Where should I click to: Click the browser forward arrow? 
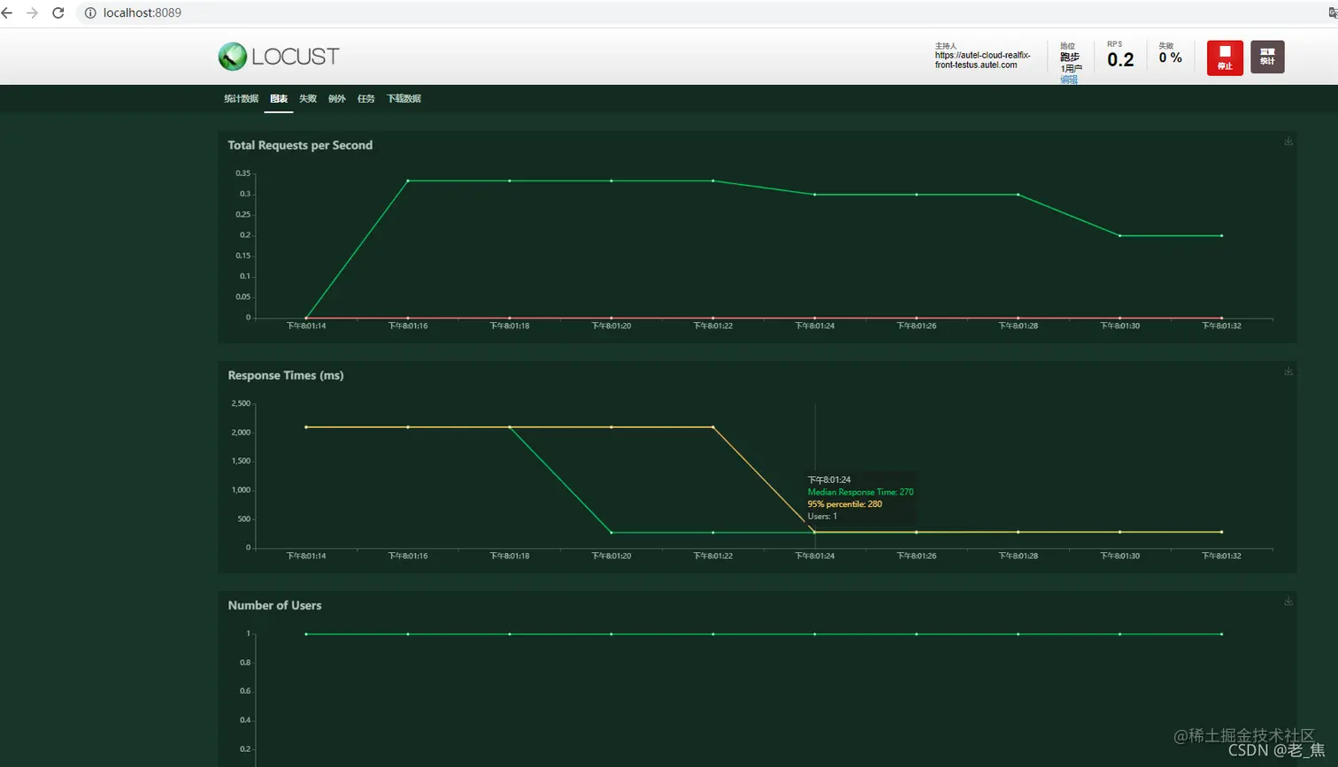[x=33, y=13]
